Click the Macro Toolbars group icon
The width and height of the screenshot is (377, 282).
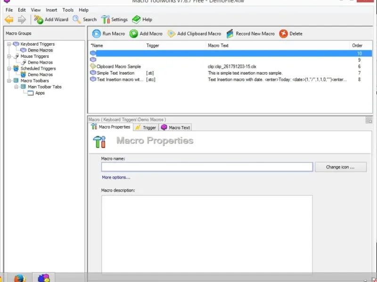tap(16, 80)
